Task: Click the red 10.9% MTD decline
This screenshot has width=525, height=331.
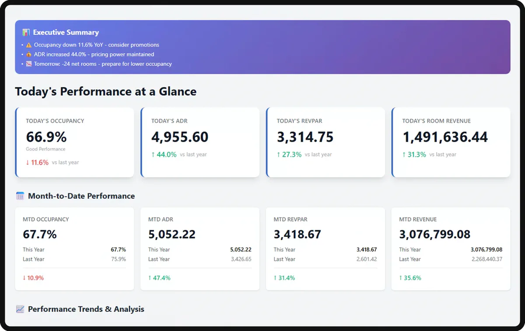Action: tap(33, 278)
